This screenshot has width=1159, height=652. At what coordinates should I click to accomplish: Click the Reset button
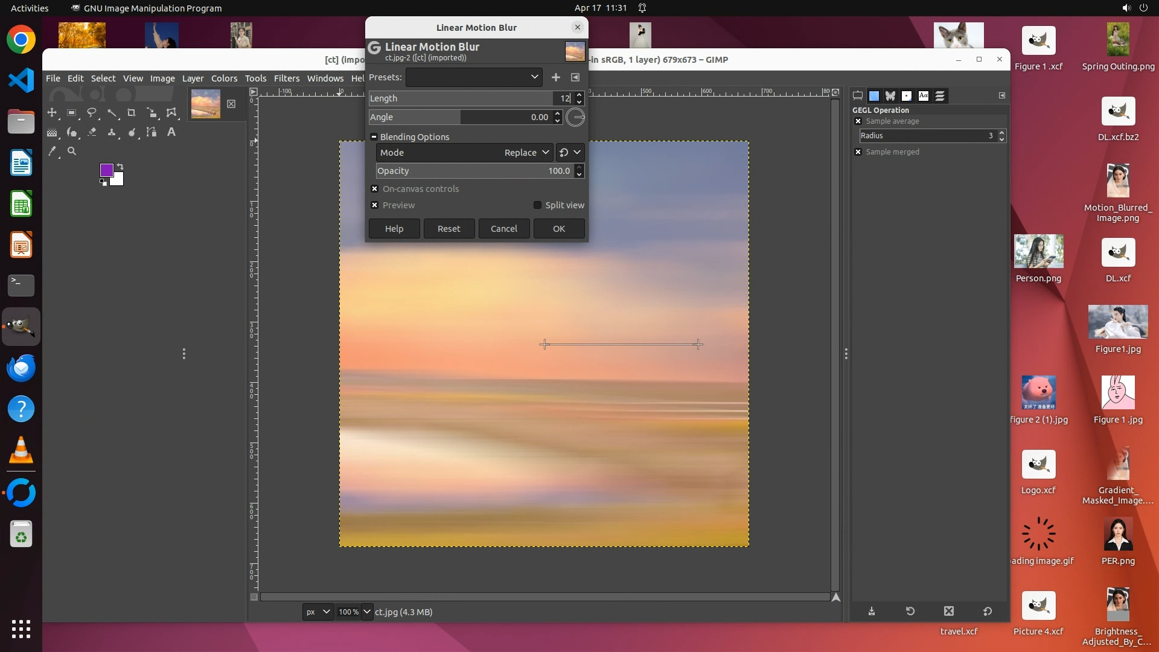coord(449,229)
